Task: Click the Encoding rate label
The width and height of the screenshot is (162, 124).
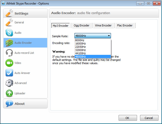Action: click(x=61, y=43)
